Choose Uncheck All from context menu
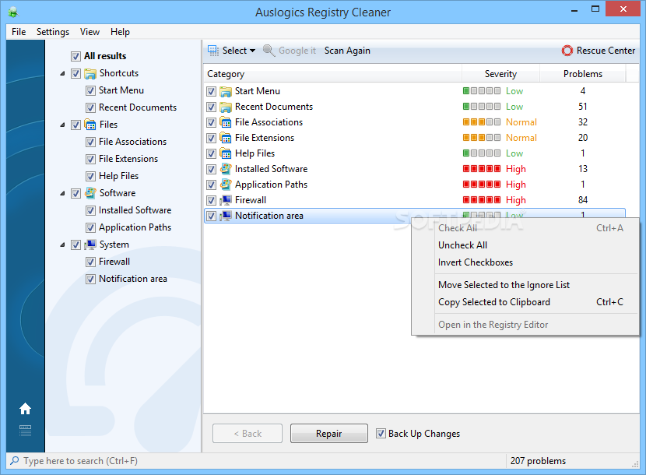Viewport: 646px width, 475px height. pyautogui.click(x=525, y=245)
